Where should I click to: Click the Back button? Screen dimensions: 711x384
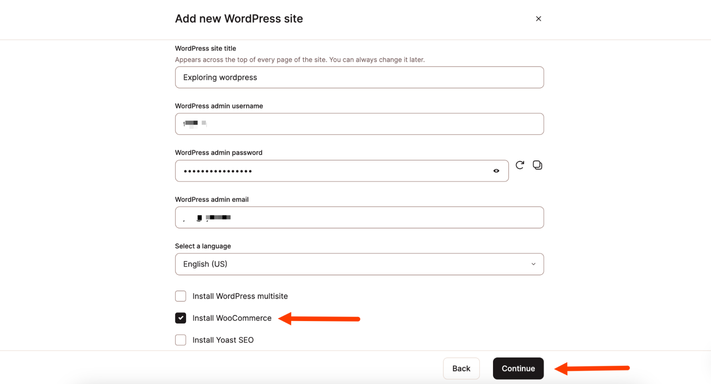(461, 368)
